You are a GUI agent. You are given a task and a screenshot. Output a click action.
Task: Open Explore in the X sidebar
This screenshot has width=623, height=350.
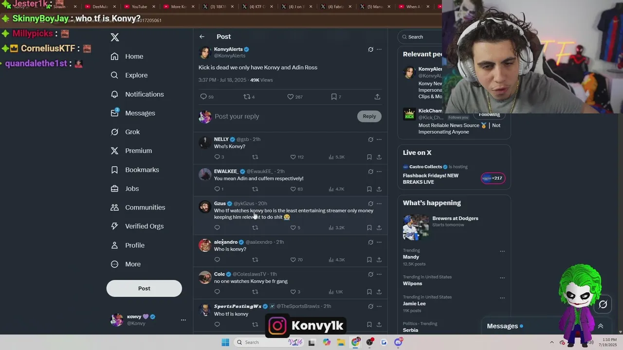(129, 75)
